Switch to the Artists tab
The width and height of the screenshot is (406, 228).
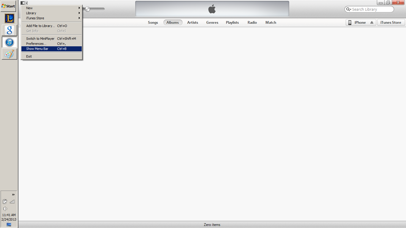pos(193,23)
